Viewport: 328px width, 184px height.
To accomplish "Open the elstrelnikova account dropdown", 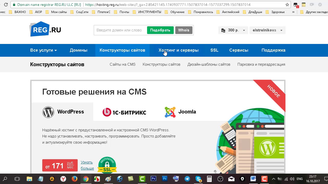I will point(267,30).
